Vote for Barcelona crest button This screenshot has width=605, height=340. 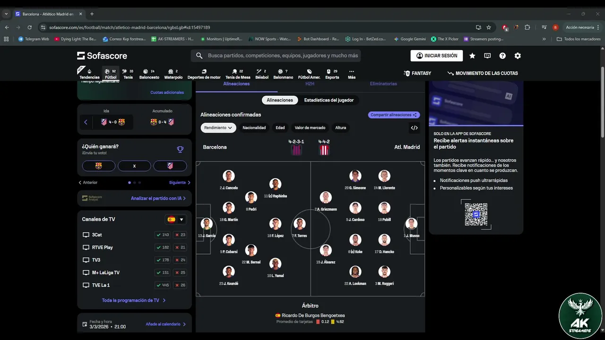click(99, 166)
